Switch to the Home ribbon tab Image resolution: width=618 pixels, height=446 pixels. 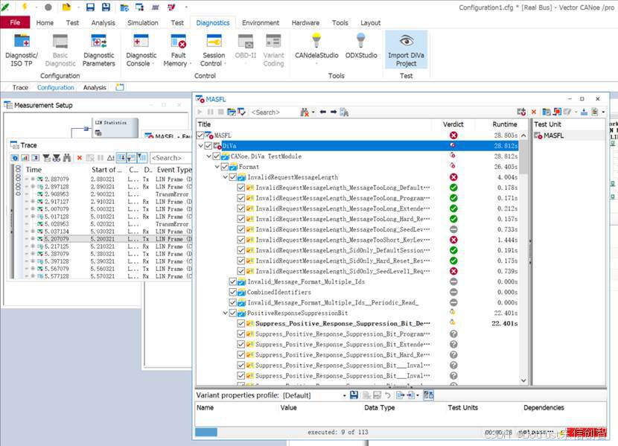(45, 23)
